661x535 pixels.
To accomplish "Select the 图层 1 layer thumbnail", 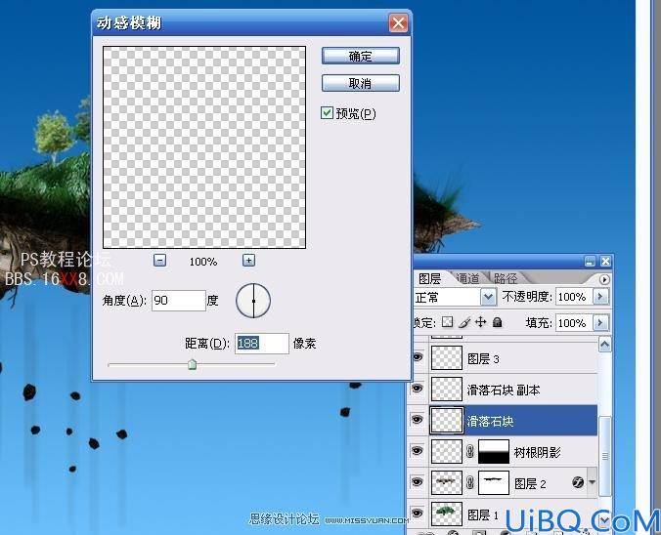I will (447, 514).
